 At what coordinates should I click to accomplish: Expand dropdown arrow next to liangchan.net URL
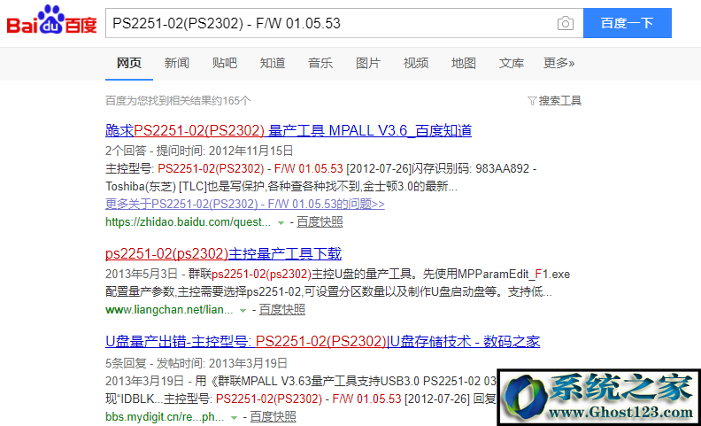(x=243, y=310)
